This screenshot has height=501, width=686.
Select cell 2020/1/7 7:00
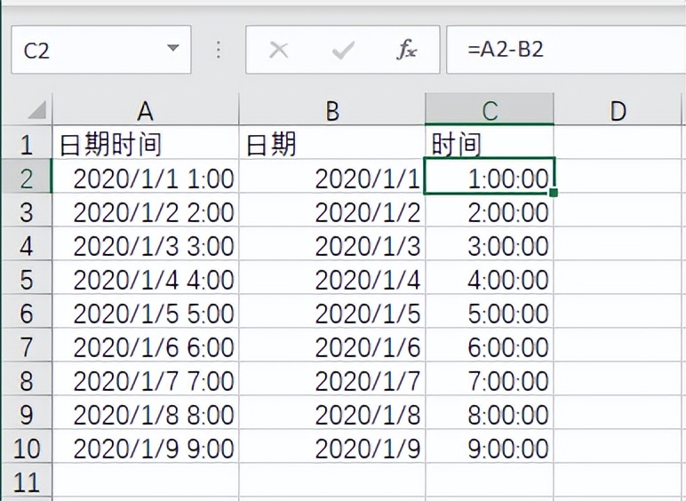coord(146,378)
